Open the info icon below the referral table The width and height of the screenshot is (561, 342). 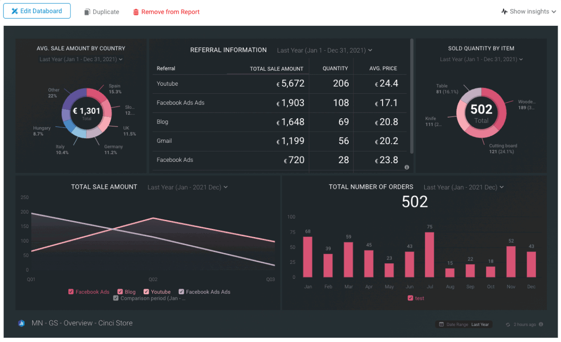coord(407,167)
